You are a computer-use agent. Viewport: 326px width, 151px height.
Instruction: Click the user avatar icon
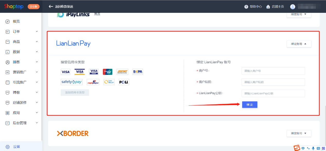coord(293,7)
